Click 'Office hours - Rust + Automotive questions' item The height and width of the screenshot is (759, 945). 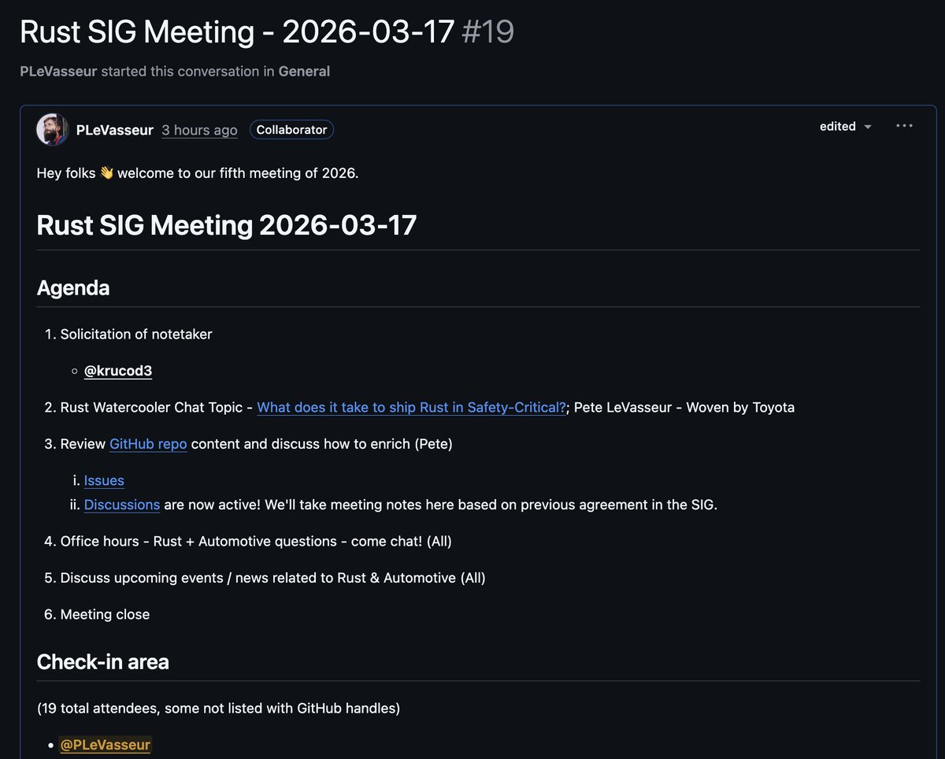(x=256, y=541)
